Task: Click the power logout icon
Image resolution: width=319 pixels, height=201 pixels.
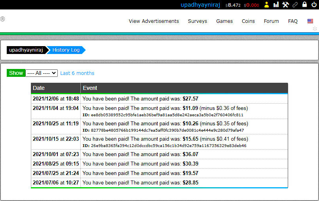Action: (x=314, y=5)
